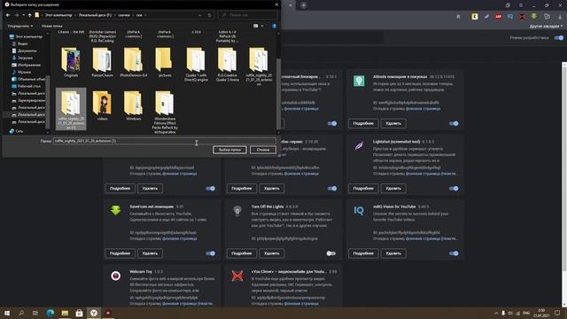
Task: Disable the Lightshot extension toggle
Action: 454,189
